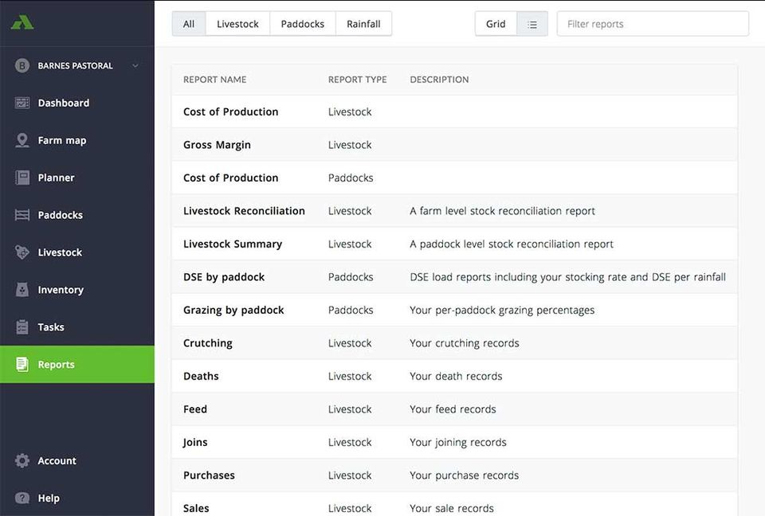Switch to list view icon

(x=532, y=24)
